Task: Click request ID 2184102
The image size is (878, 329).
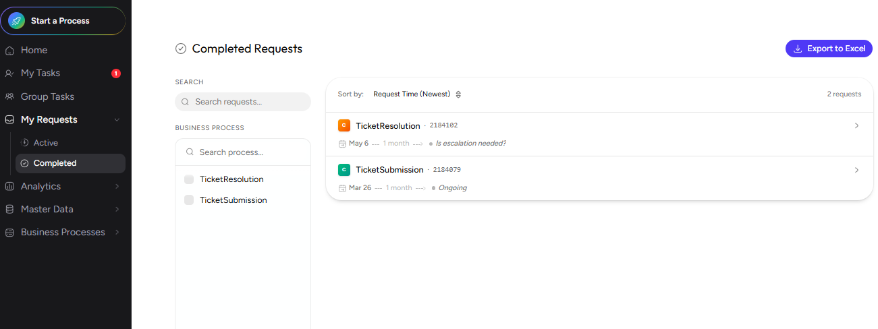Action: (443, 126)
